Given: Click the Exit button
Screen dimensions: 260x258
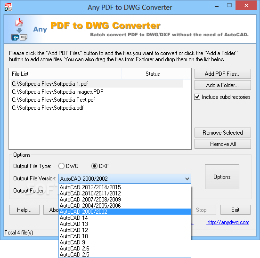Looking at the screenshot, I should pyautogui.click(x=236, y=210).
